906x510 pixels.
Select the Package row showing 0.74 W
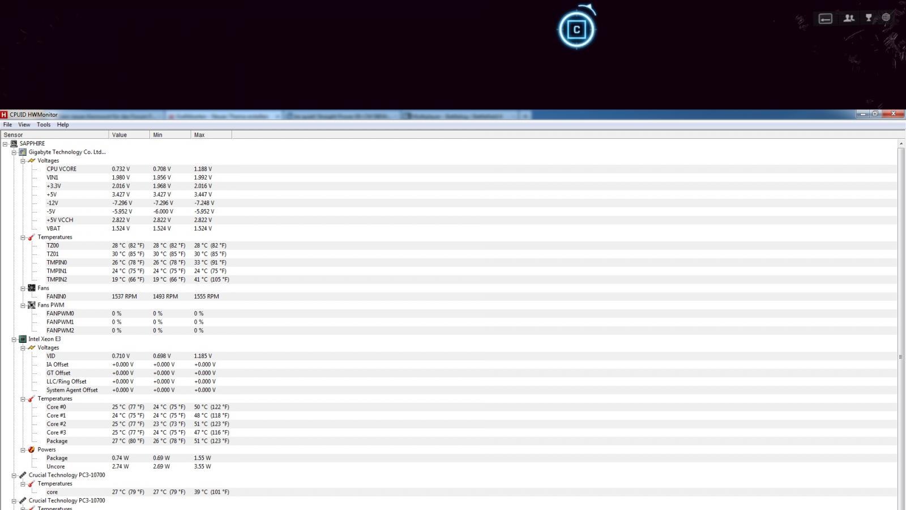[448, 458]
